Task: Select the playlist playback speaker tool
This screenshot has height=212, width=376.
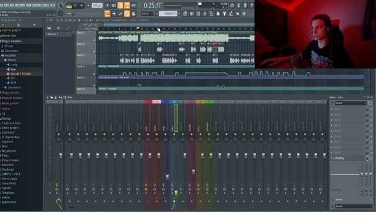Action: [x=91, y=21]
